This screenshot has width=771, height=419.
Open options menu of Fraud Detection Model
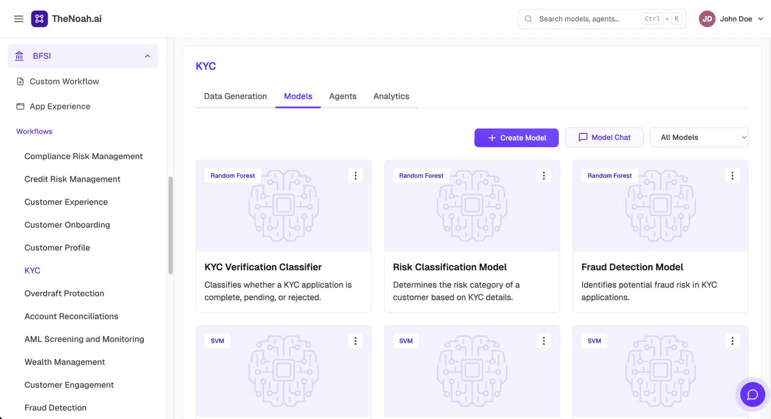point(732,175)
